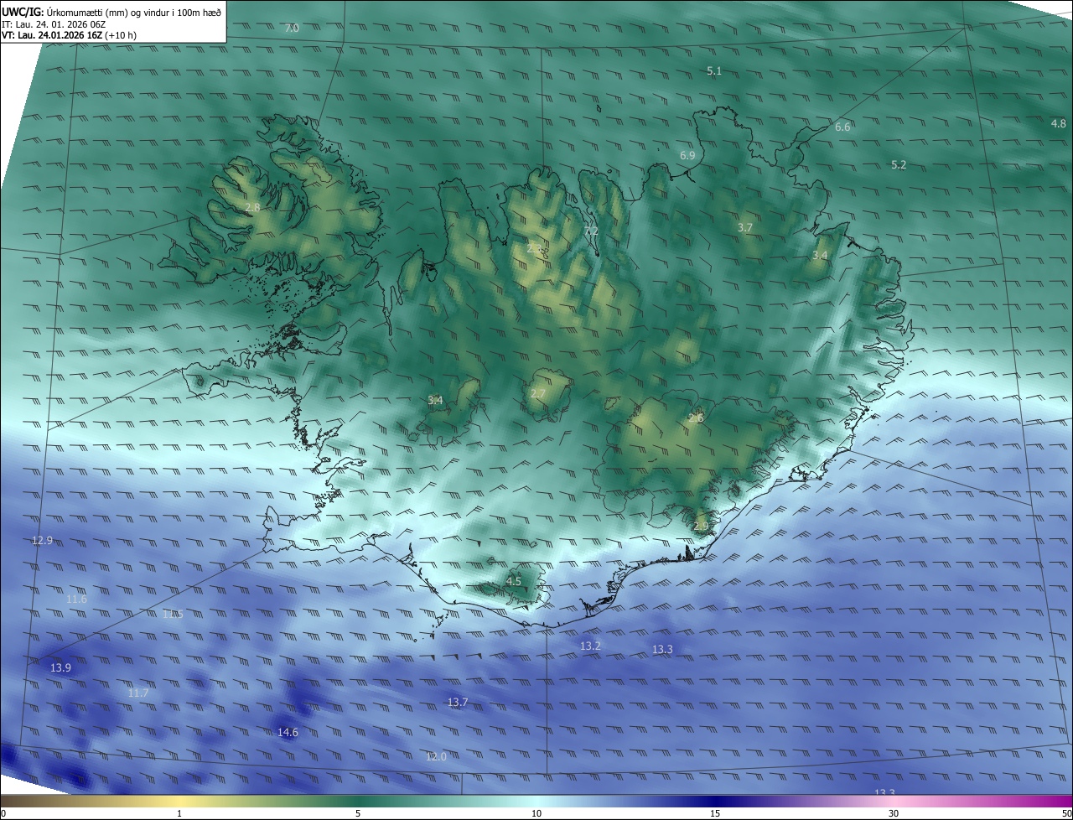Click the 6.9 value label
This screenshot has height=820, width=1073.
[687, 156]
